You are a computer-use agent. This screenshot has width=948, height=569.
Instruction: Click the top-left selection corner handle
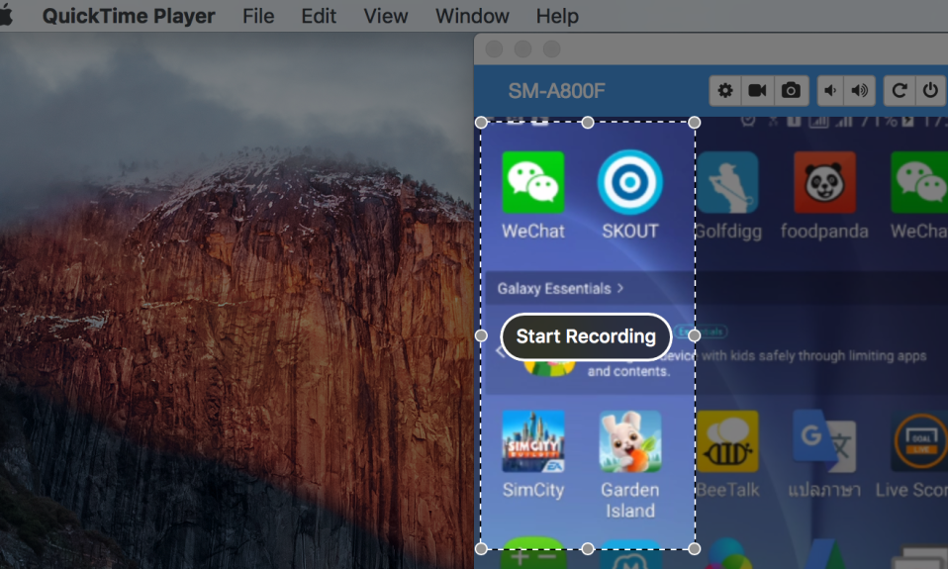(481, 122)
